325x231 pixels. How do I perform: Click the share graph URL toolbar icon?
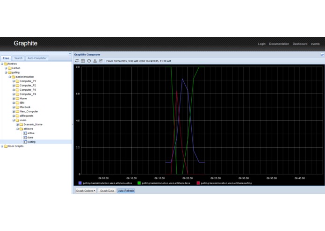pos(101,61)
